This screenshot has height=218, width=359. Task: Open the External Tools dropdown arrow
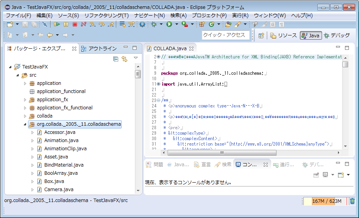(192, 24)
